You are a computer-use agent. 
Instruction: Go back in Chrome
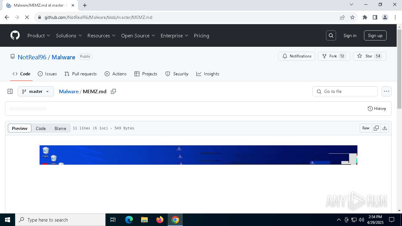click(x=7, y=17)
